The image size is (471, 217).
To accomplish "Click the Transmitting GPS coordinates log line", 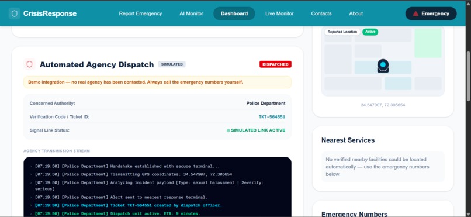I will click(133, 174).
